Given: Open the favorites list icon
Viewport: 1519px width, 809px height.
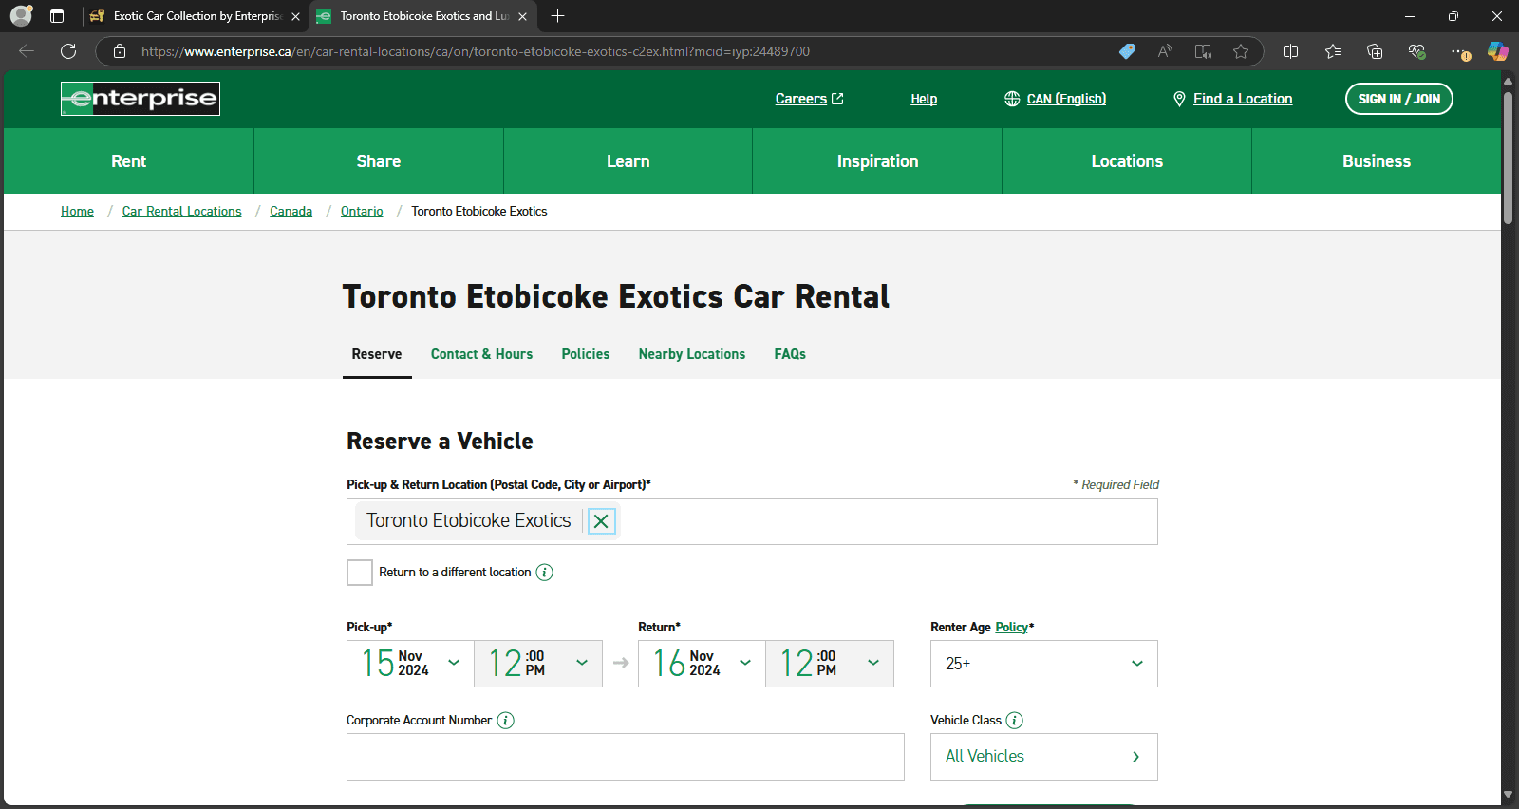Looking at the screenshot, I should coord(1333,51).
